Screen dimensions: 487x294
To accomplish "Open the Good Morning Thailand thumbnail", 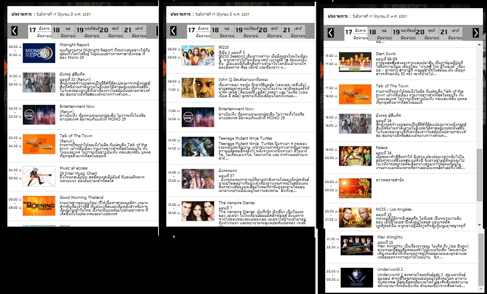I will (39, 206).
